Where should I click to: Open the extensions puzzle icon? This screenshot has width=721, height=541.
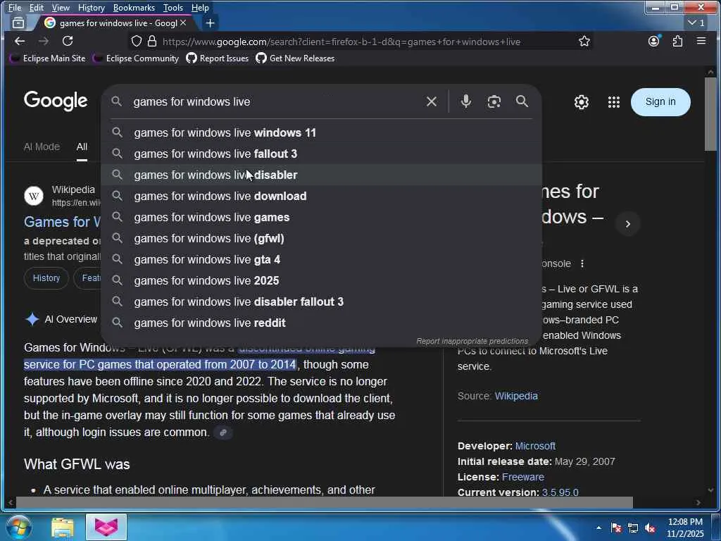pos(677,42)
